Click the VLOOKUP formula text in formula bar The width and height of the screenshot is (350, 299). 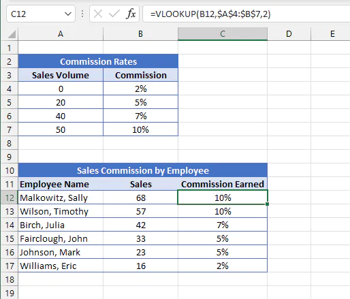point(210,14)
